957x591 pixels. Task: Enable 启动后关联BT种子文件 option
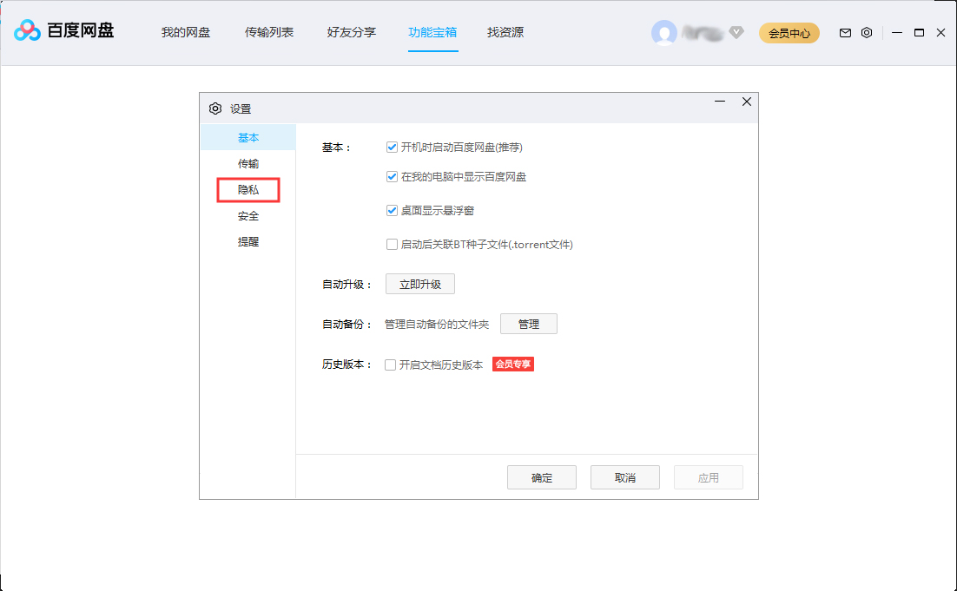click(x=392, y=244)
